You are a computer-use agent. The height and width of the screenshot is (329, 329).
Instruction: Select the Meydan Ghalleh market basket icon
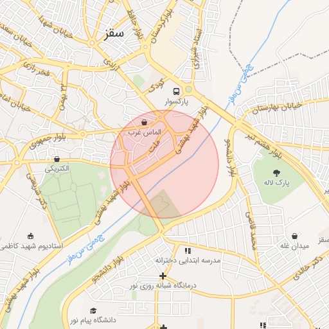[x=294, y=236]
